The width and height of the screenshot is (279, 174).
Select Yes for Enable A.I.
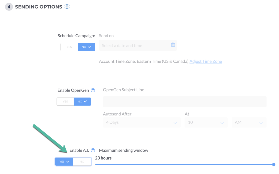pos(64,161)
